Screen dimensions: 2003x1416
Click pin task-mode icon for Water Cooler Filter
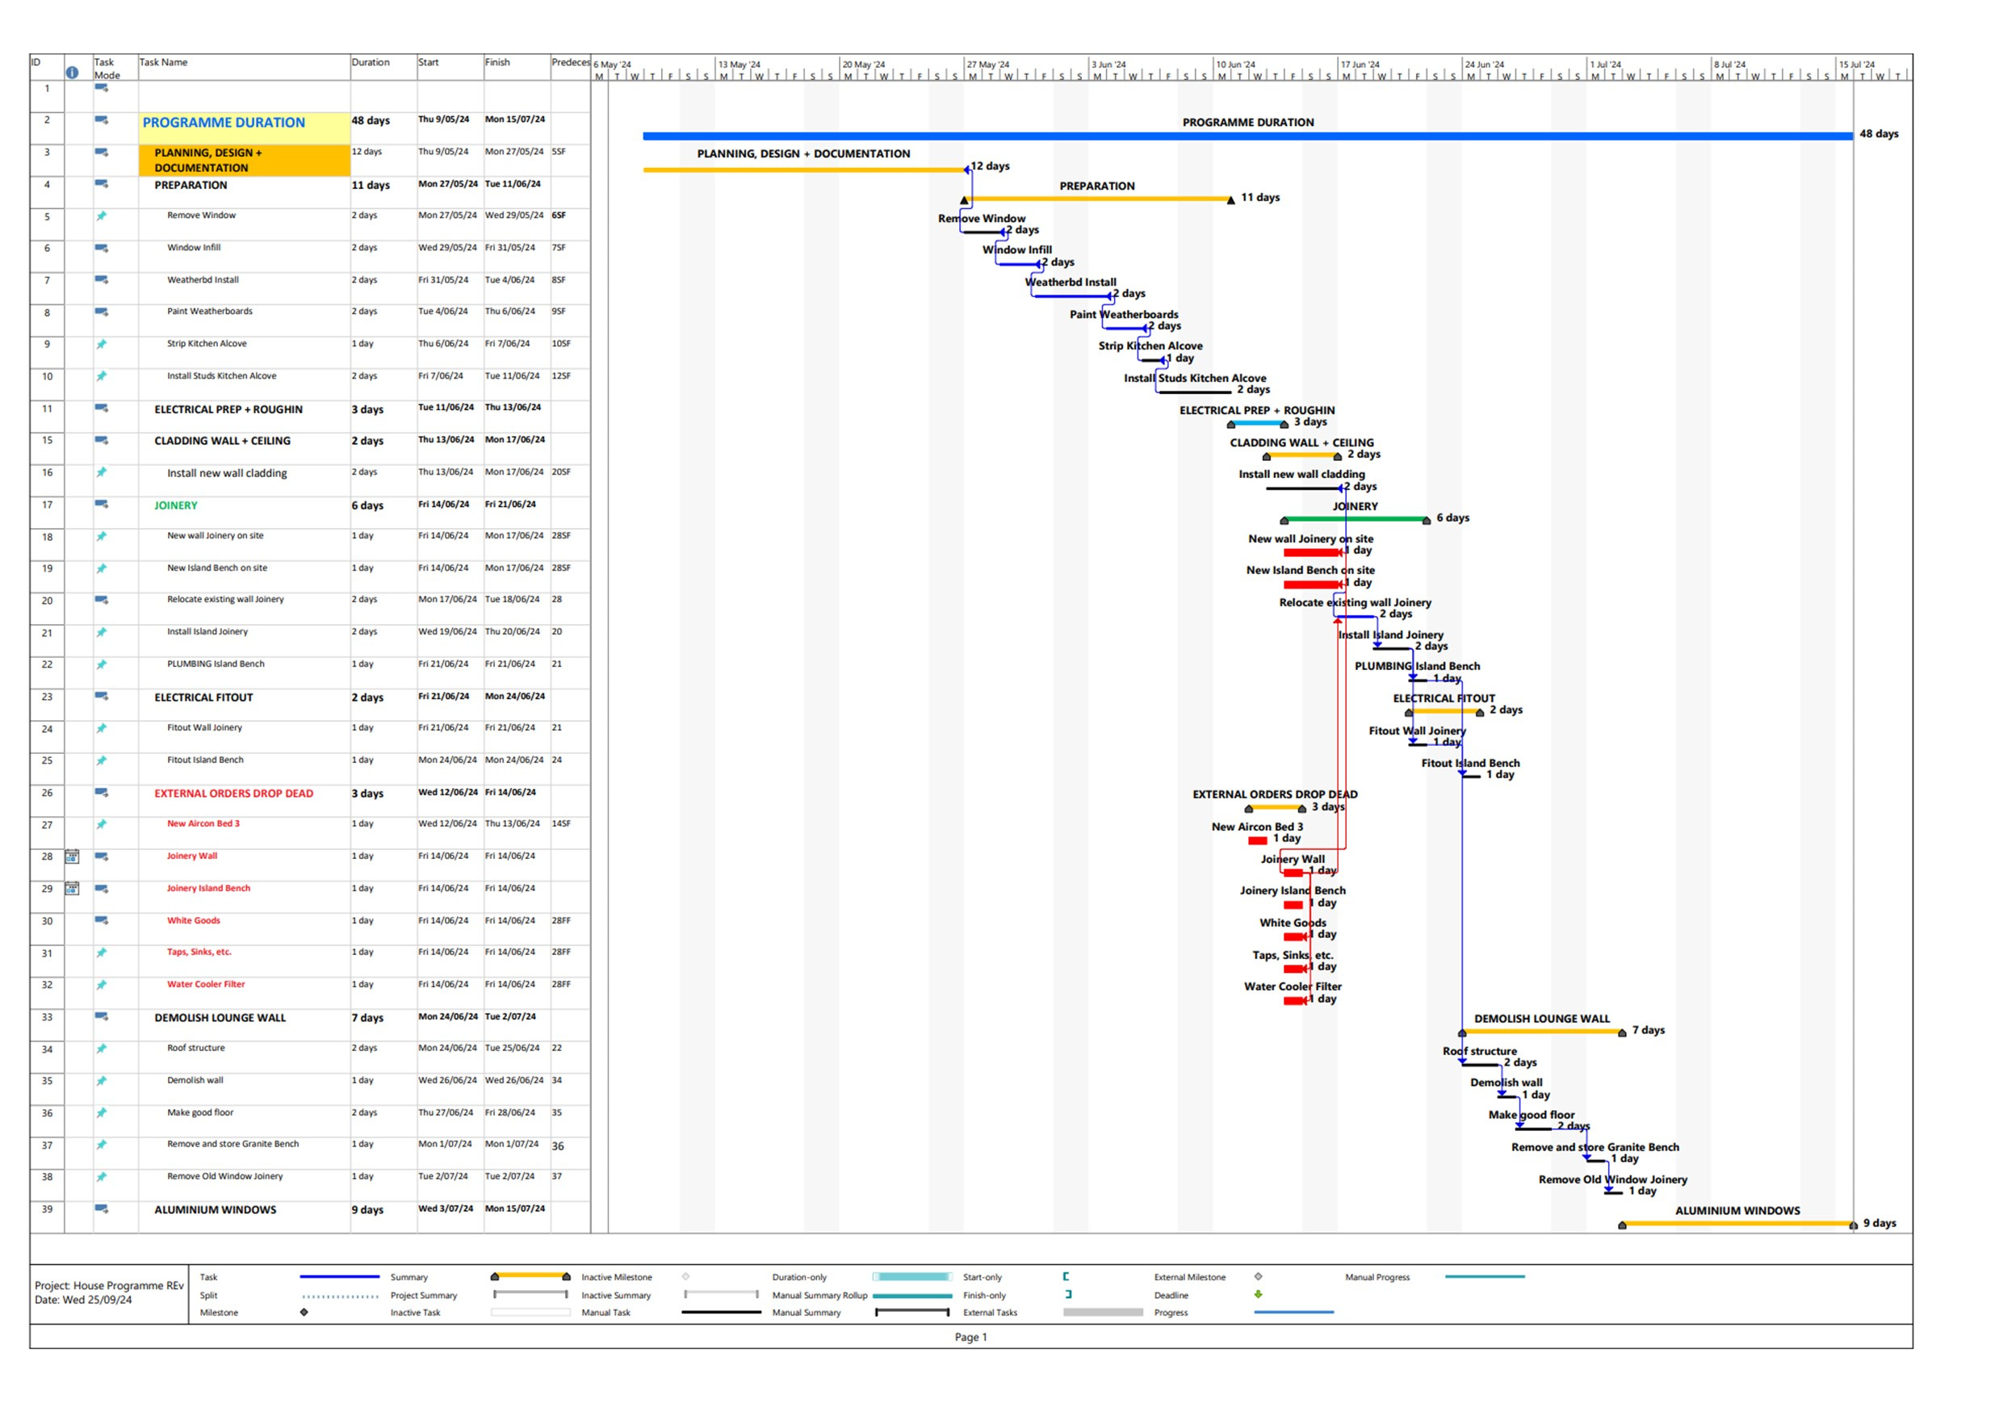click(101, 986)
